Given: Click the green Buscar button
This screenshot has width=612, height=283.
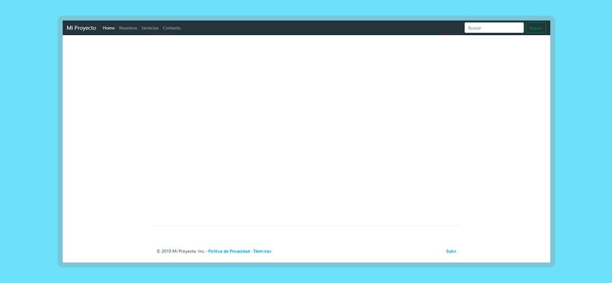Looking at the screenshot, I should (x=536, y=28).
